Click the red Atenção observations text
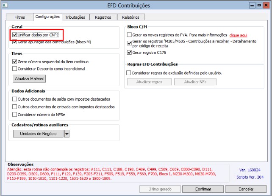This screenshot has width=272, height=196. (x=111, y=174)
